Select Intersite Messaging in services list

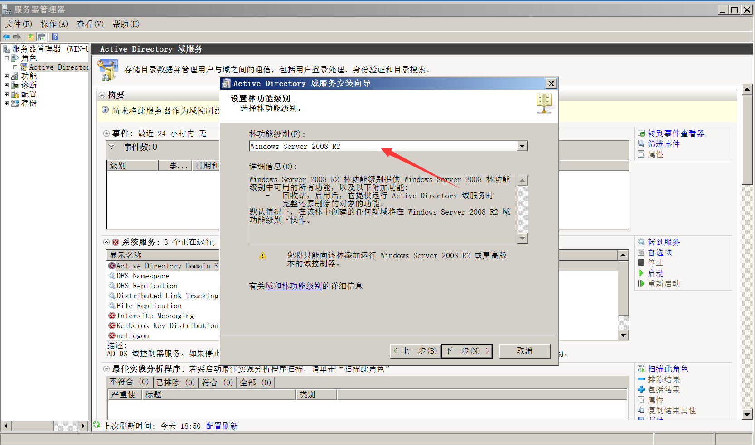(155, 316)
